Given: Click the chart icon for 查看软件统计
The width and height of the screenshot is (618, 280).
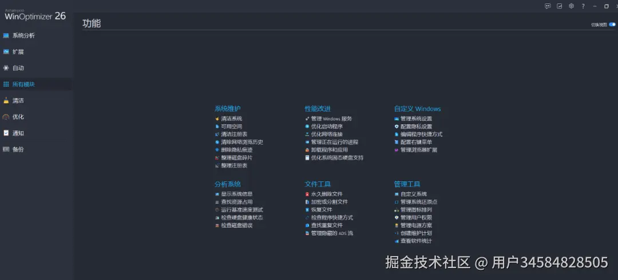Looking at the screenshot, I should click(x=397, y=241).
